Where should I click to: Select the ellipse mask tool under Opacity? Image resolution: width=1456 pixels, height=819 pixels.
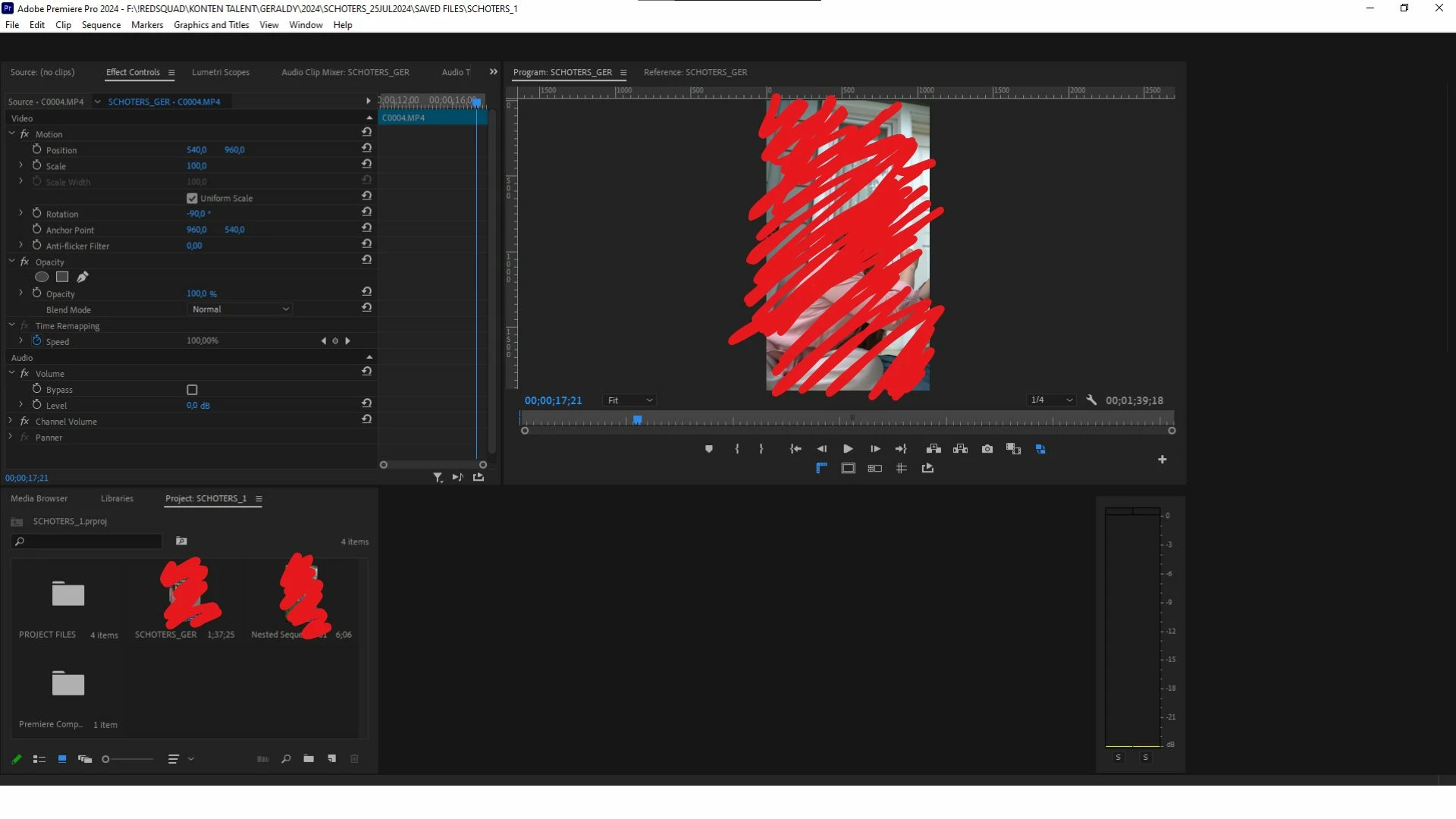(42, 277)
